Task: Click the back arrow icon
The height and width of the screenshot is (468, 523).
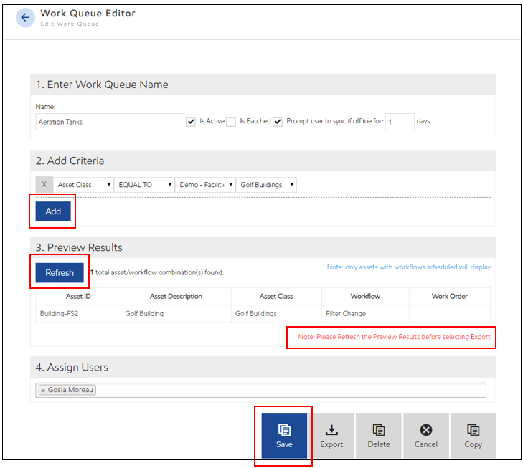Action: 26,18
